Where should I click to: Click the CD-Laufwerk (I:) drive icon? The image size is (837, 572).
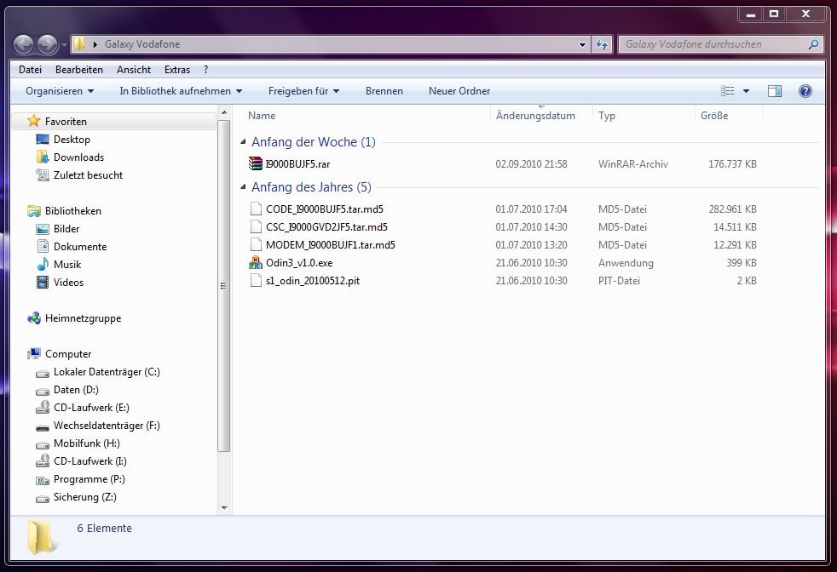click(43, 461)
